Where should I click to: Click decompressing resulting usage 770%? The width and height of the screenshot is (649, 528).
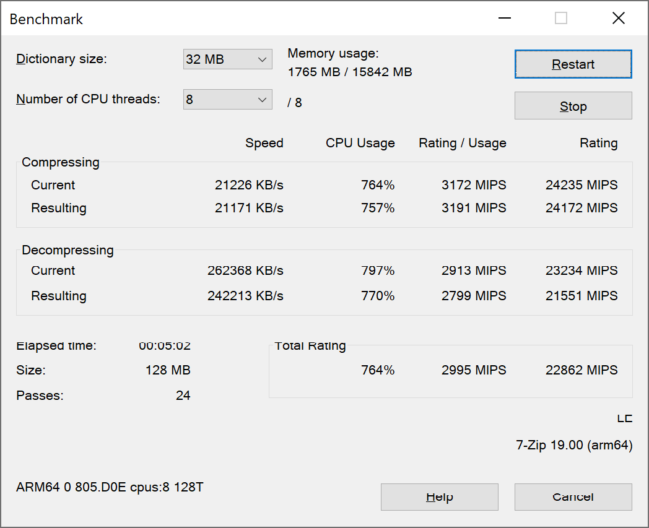(x=378, y=296)
